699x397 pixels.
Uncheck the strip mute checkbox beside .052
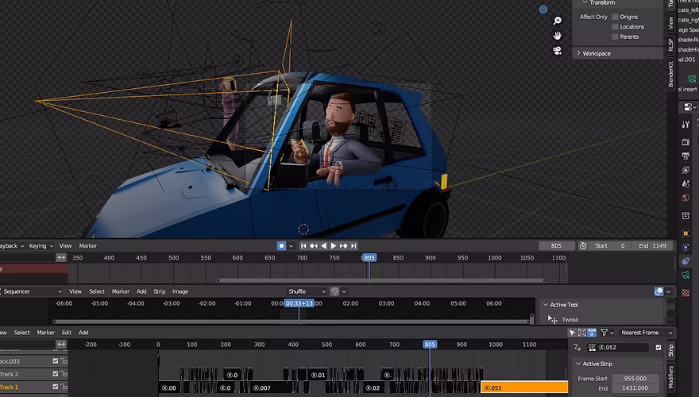tap(658, 347)
